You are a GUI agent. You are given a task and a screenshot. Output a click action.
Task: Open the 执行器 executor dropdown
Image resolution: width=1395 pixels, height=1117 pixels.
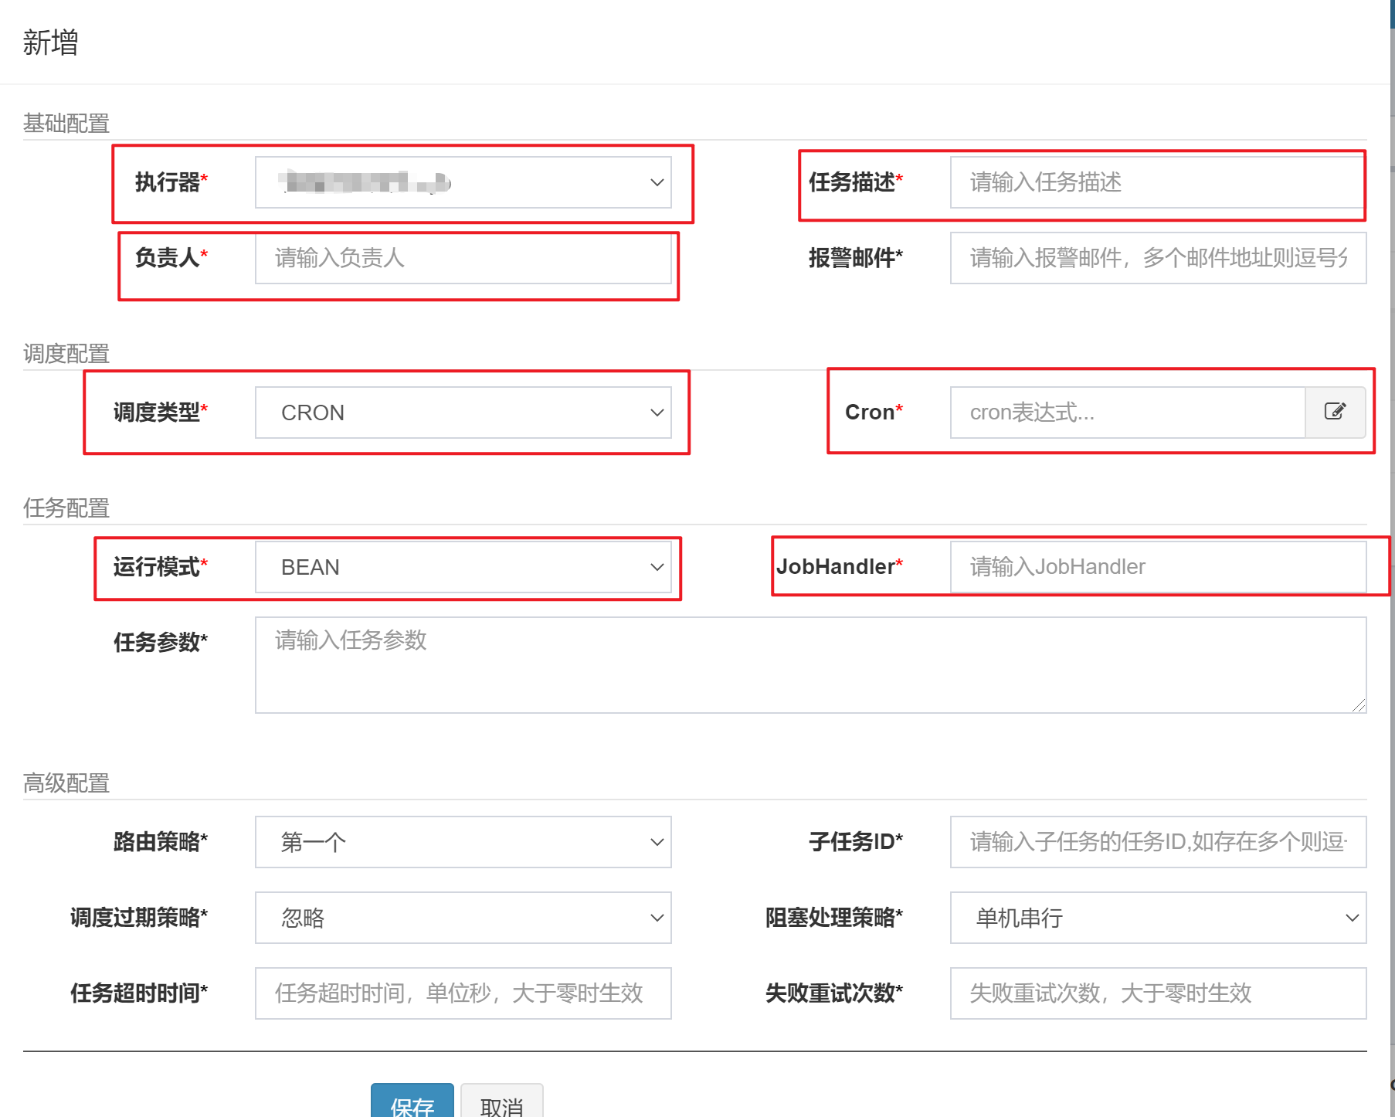(x=463, y=182)
